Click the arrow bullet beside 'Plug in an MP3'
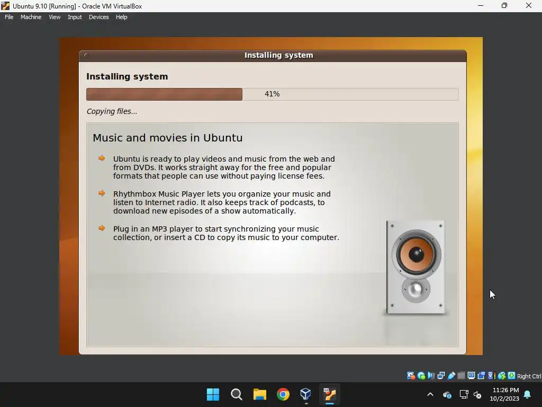The image size is (542, 407). (102, 228)
